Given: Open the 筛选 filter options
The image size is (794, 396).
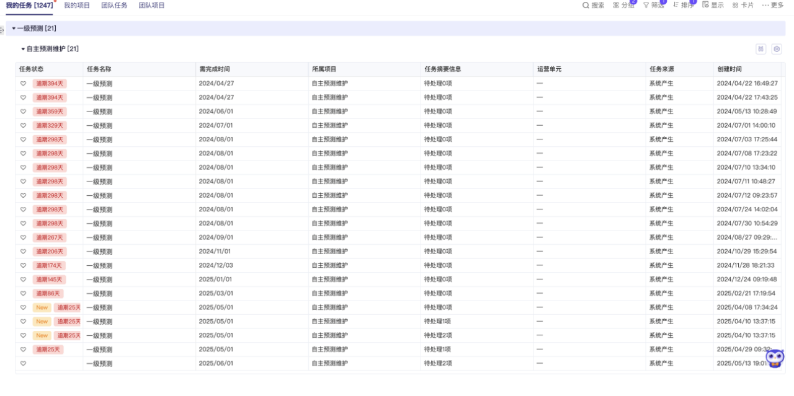Looking at the screenshot, I should tap(653, 6).
